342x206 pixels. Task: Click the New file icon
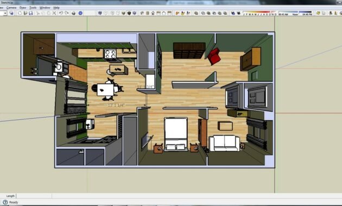pyautogui.click(x=20, y=13)
